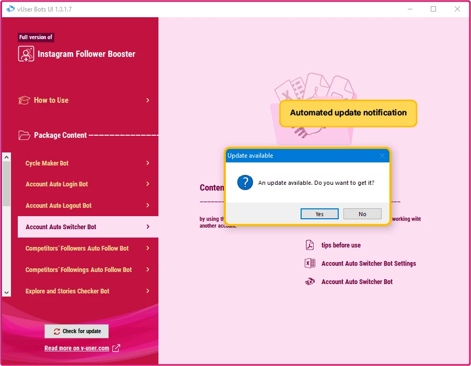This screenshot has width=471, height=366.
Task: Click the sidebar scrollbar thumb
Action: pos(7,184)
